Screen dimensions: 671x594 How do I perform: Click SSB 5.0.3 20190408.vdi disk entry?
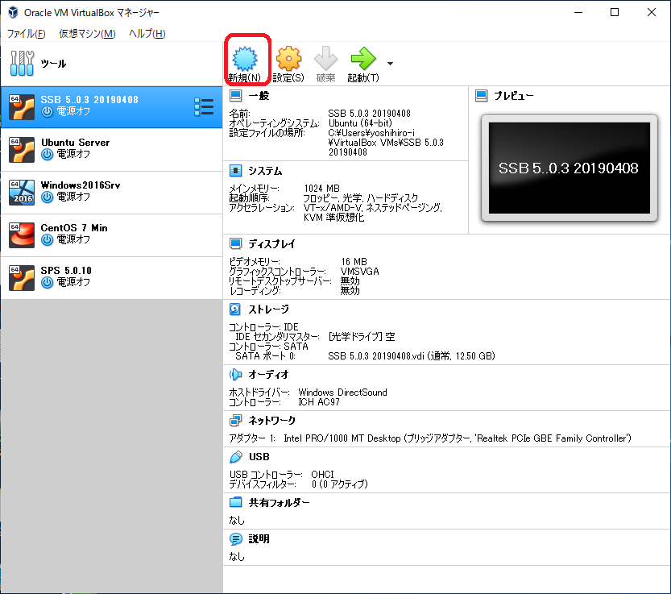(x=412, y=356)
